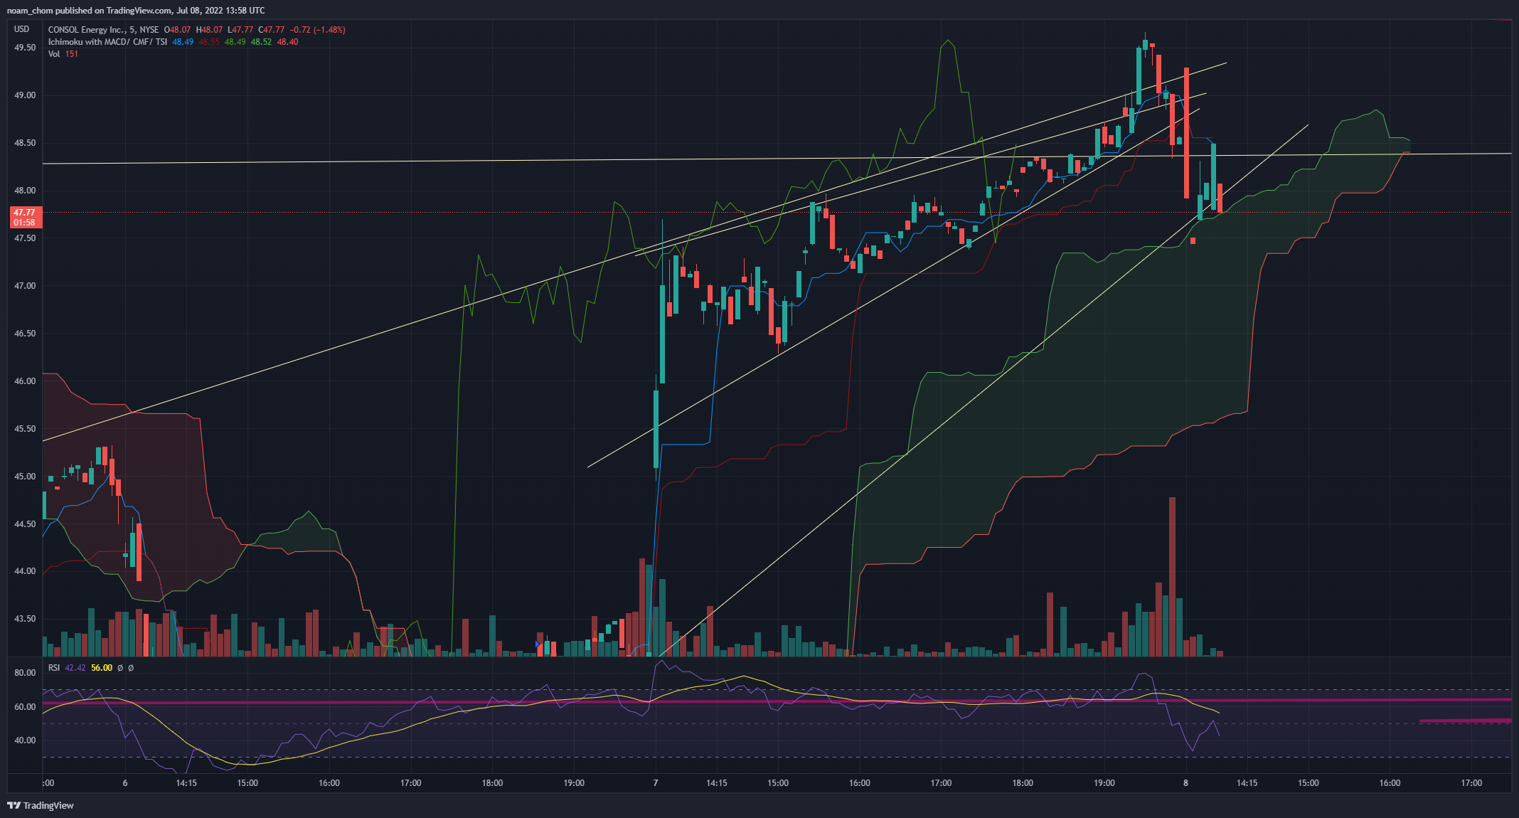The height and width of the screenshot is (818, 1519).
Task: Click the RSI indicator legend label
Action: point(54,668)
